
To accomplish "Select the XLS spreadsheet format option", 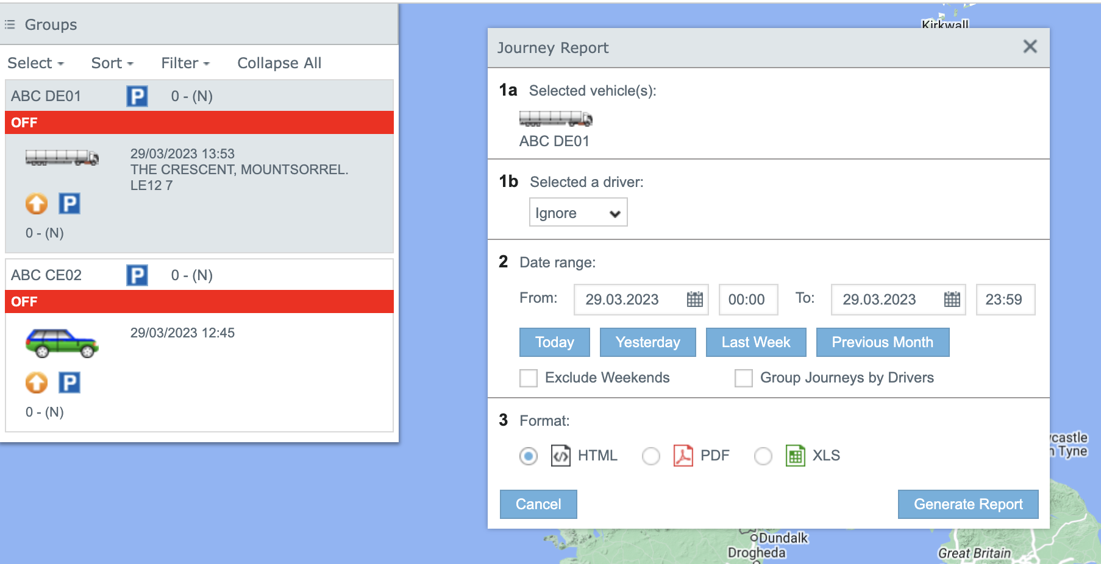I will (x=763, y=456).
